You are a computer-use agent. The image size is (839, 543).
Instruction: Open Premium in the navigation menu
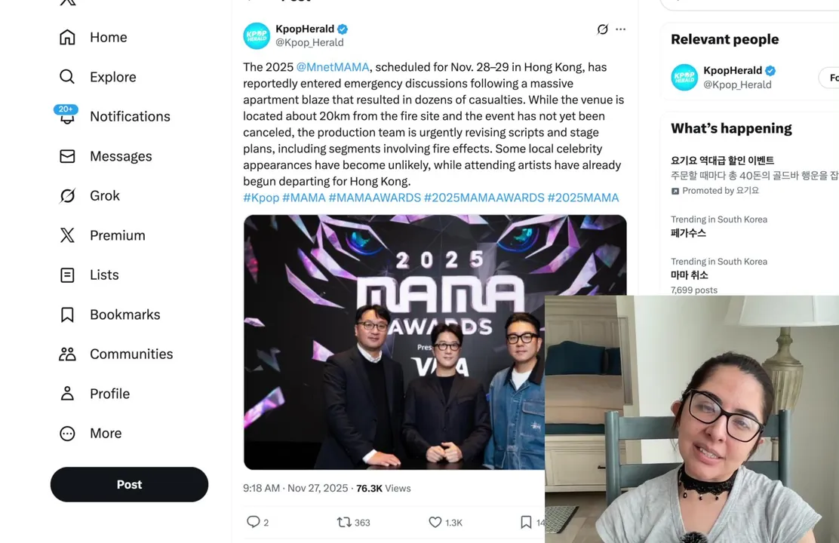click(x=117, y=235)
